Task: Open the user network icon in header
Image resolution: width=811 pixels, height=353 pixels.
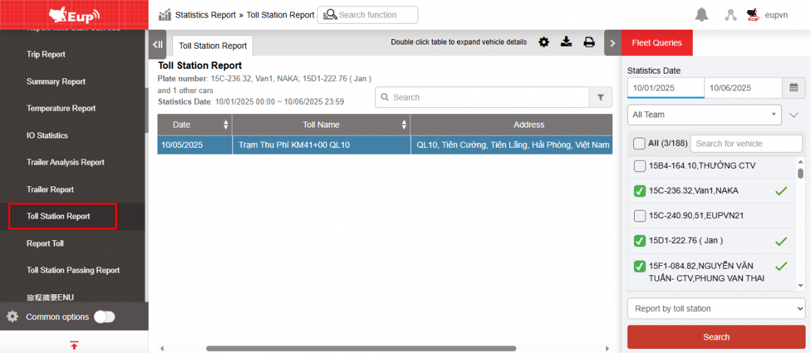Action: click(730, 15)
